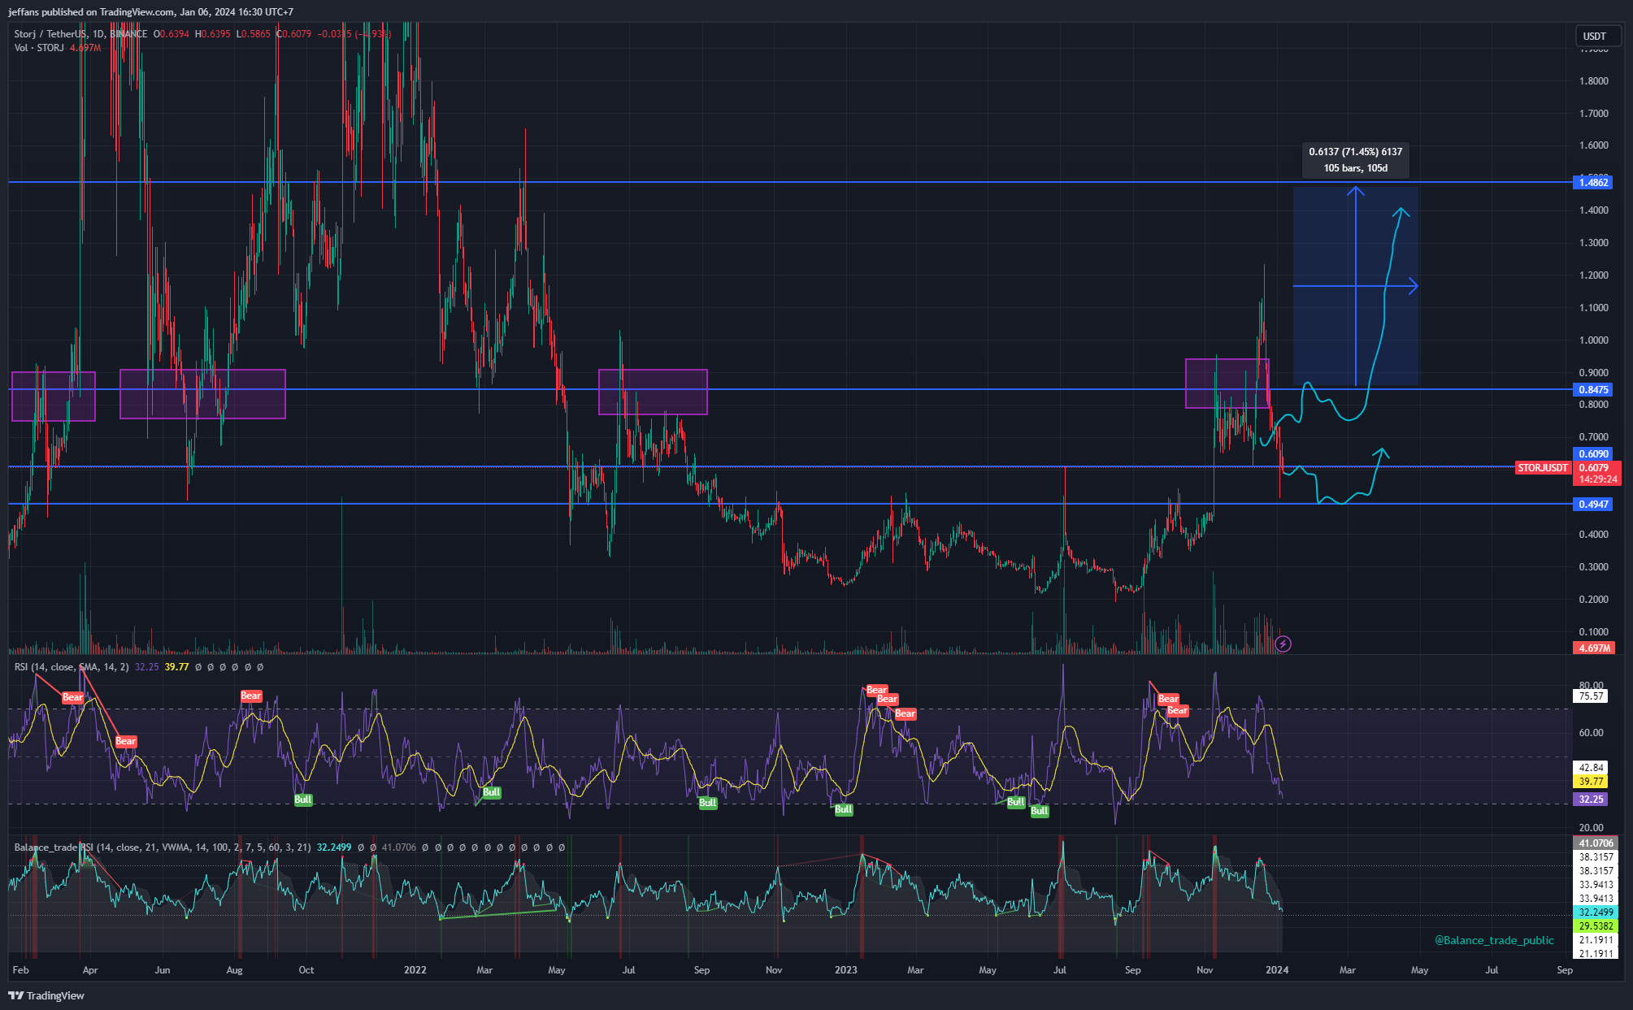Click the 0.4947 horizontal line price label
This screenshot has height=1010, width=1633.
(1593, 505)
